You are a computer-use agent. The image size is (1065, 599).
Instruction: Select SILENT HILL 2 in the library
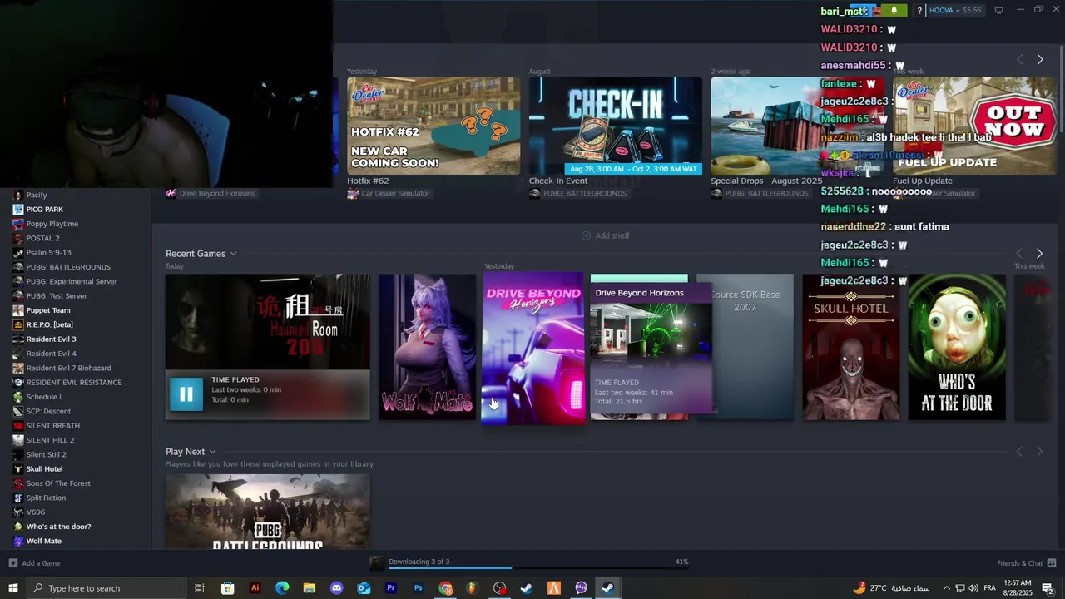click(x=50, y=440)
